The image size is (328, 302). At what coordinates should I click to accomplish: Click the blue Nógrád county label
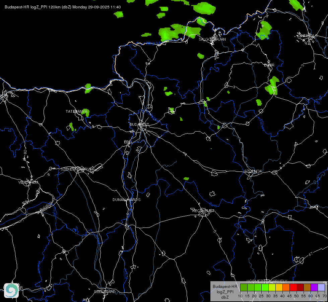click(153, 43)
